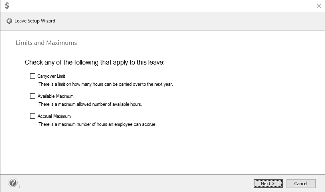
Task: Click the Leave Setup Wizard title text
Action: point(35,21)
